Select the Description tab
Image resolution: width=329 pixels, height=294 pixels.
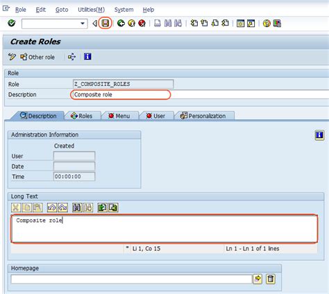38,116
